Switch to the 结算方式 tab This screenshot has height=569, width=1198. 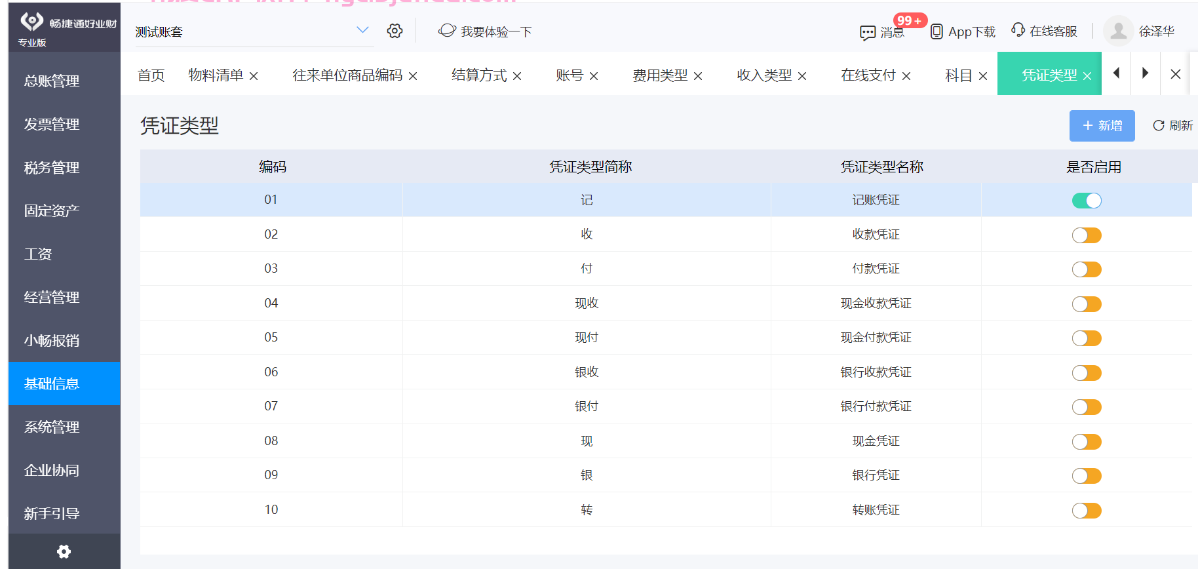[x=479, y=75]
